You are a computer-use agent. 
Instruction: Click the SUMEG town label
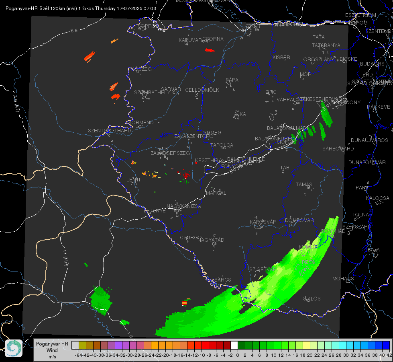click(212, 132)
